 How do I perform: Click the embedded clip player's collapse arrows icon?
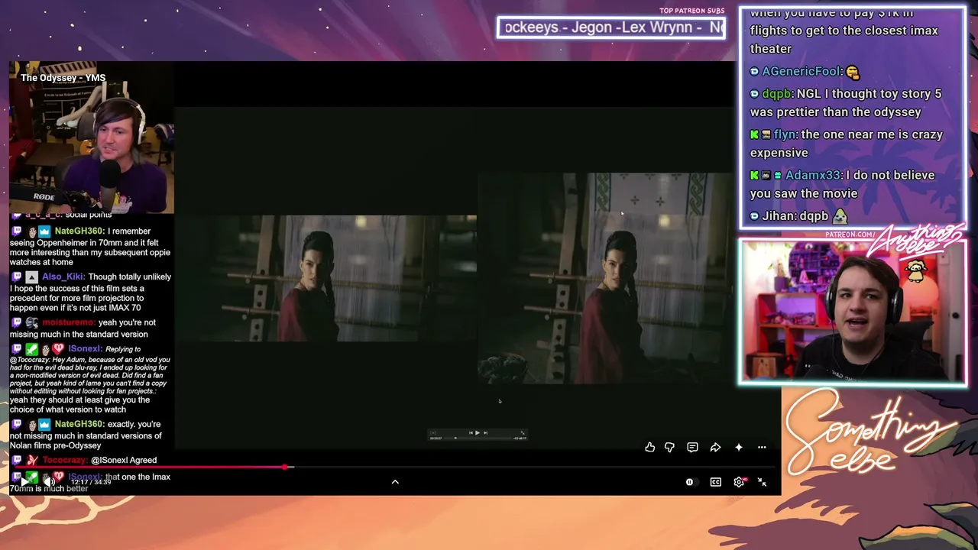[x=523, y=432]
